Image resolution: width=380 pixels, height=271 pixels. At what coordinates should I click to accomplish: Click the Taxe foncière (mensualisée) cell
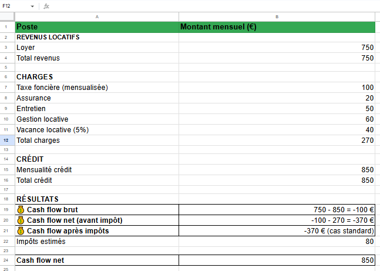[96, 88]
